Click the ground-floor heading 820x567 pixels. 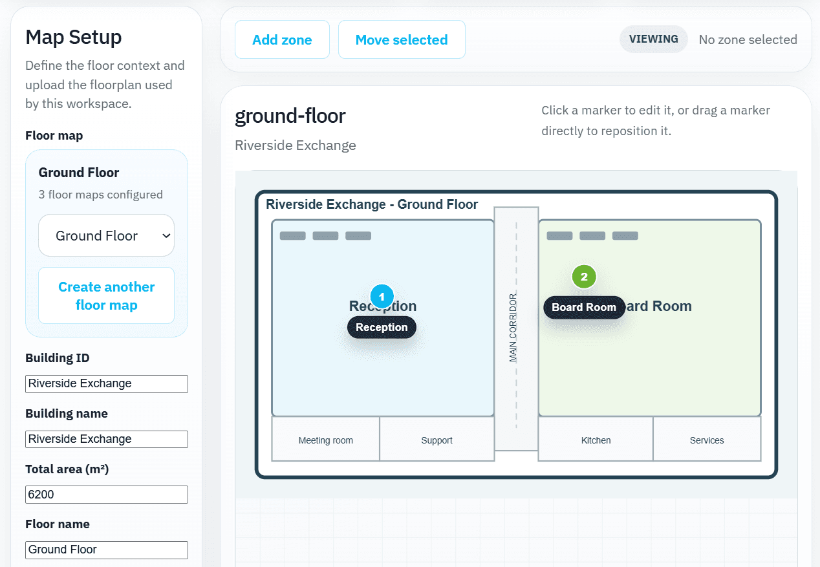pyautogui.click(x=290, y=116)
